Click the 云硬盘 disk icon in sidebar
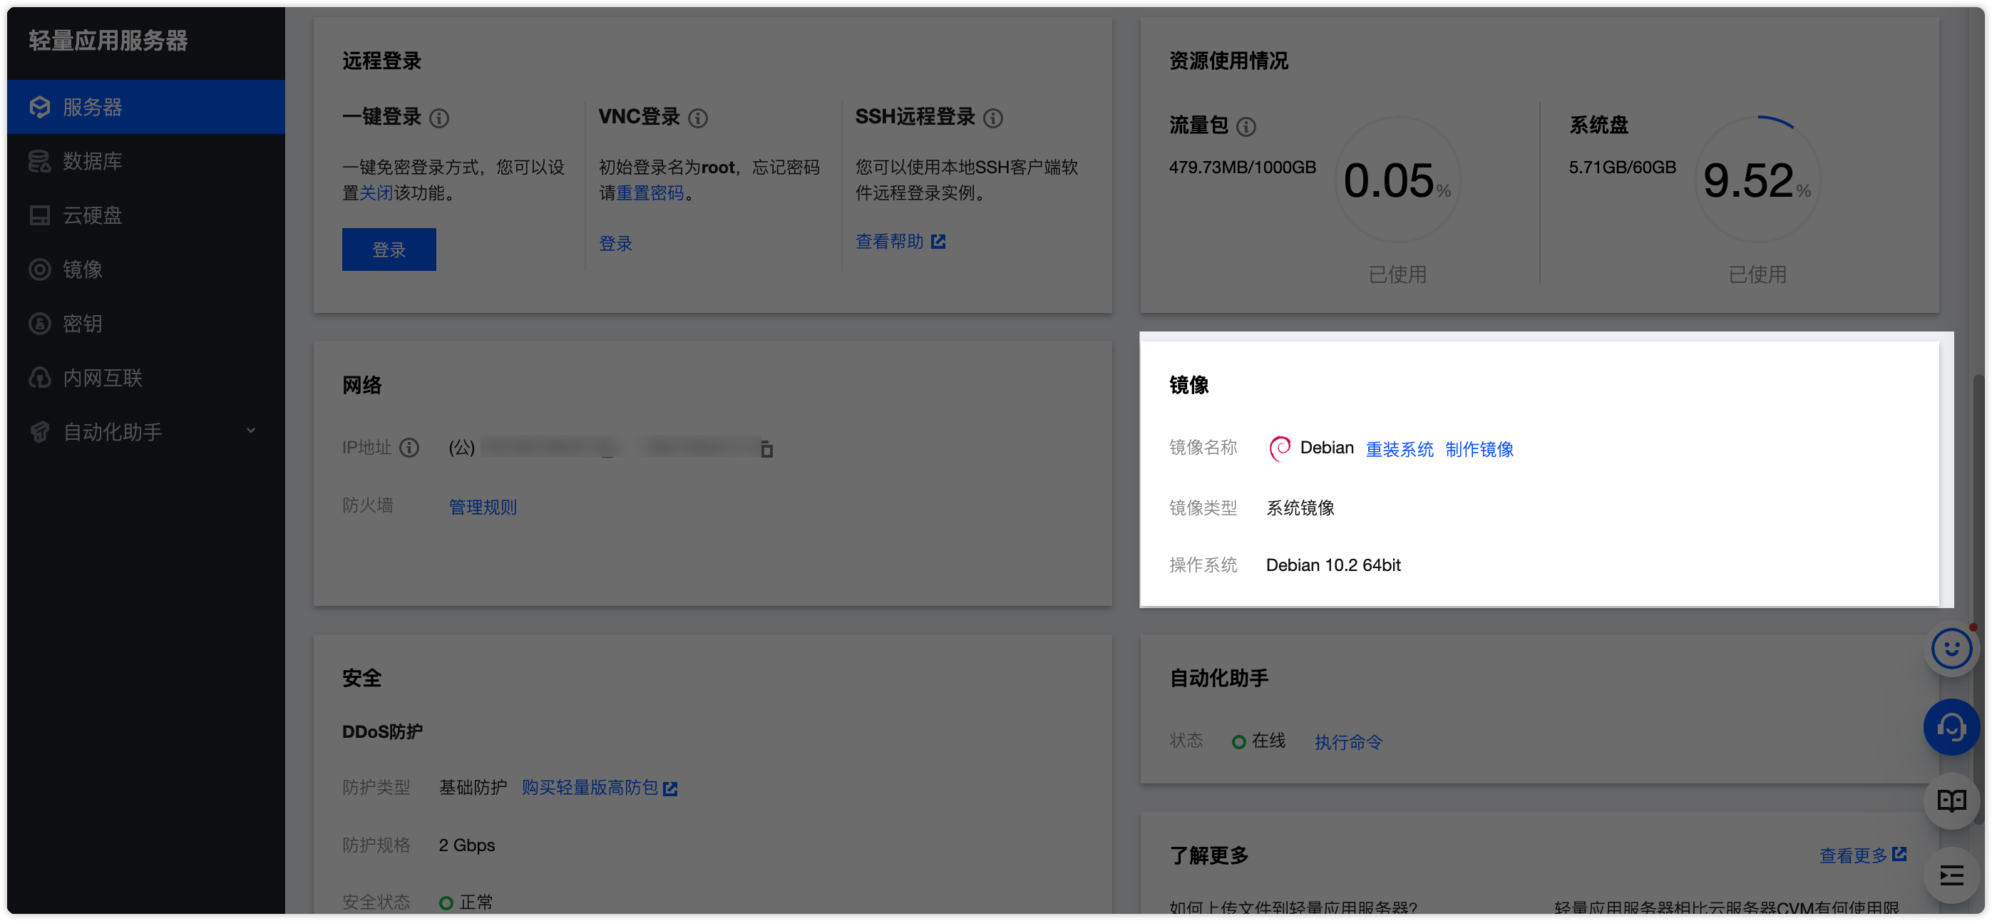This screenshot has width=1992, height=921. (x=39, y=215)
